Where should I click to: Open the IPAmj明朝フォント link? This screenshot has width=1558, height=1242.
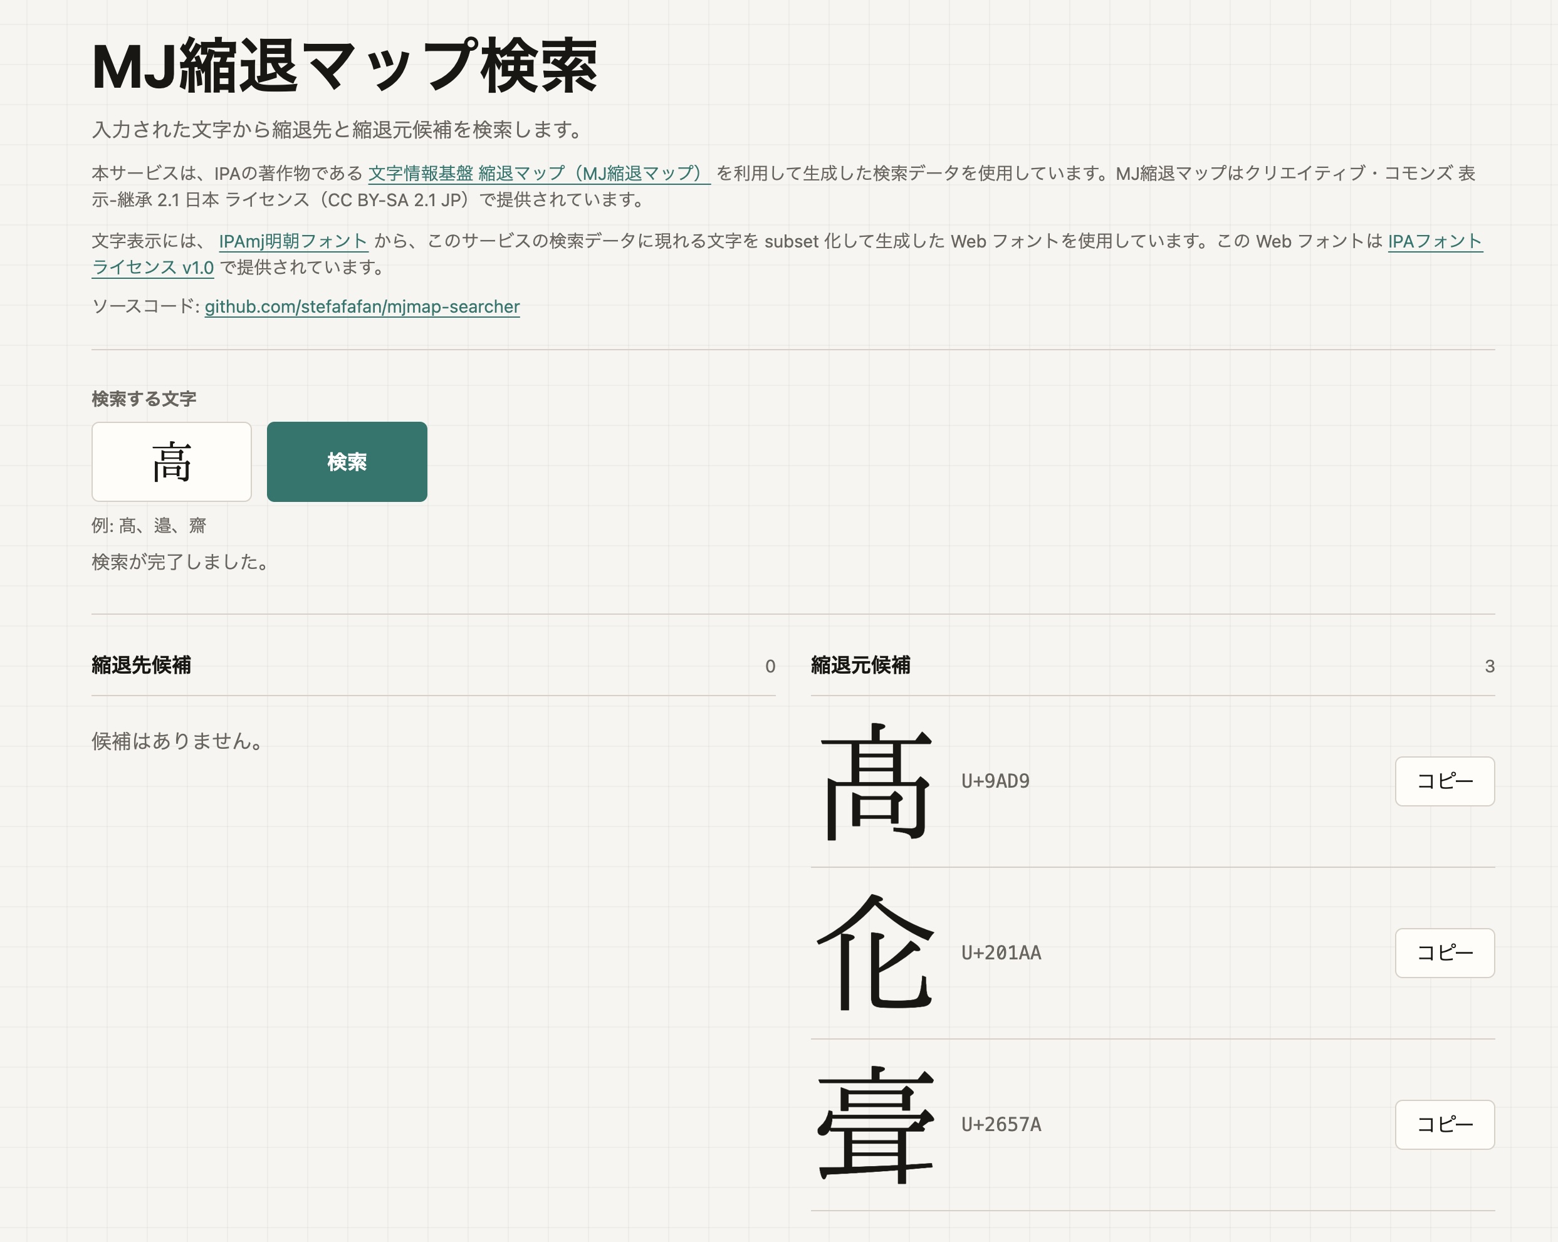293,241
